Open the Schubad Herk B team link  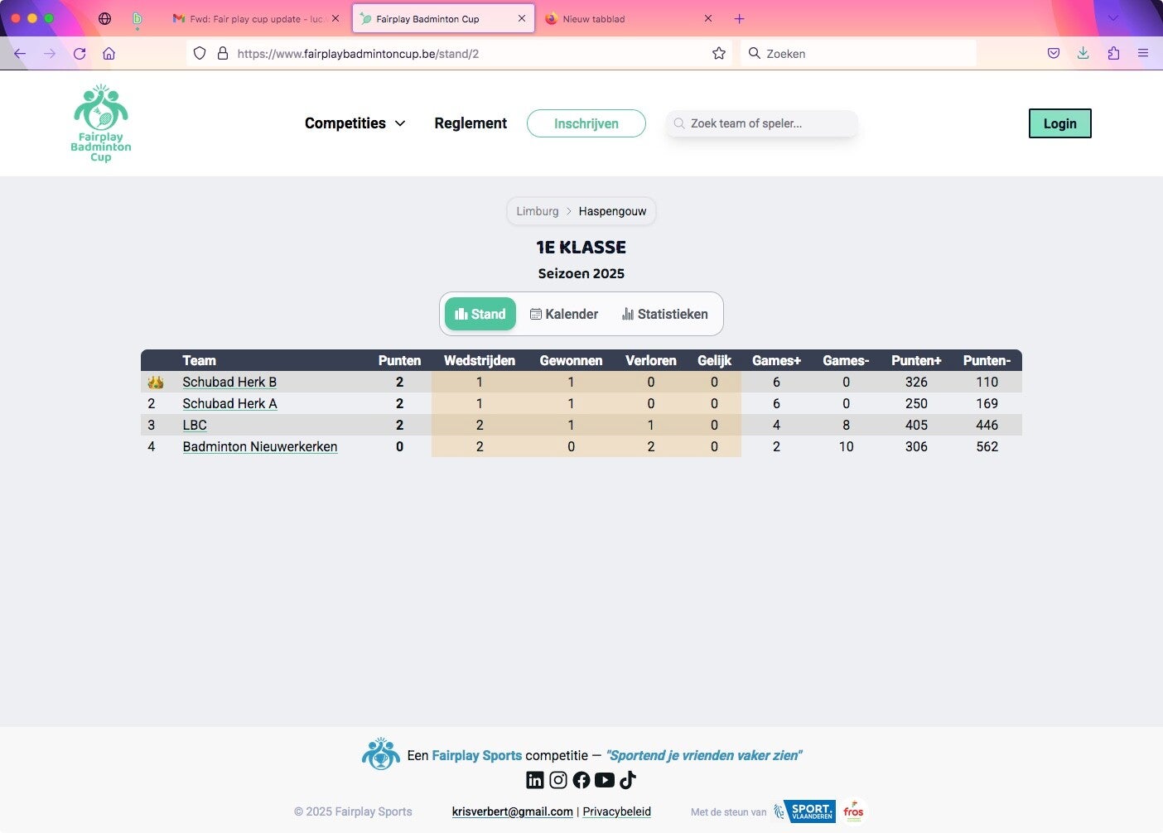[229, 382]
